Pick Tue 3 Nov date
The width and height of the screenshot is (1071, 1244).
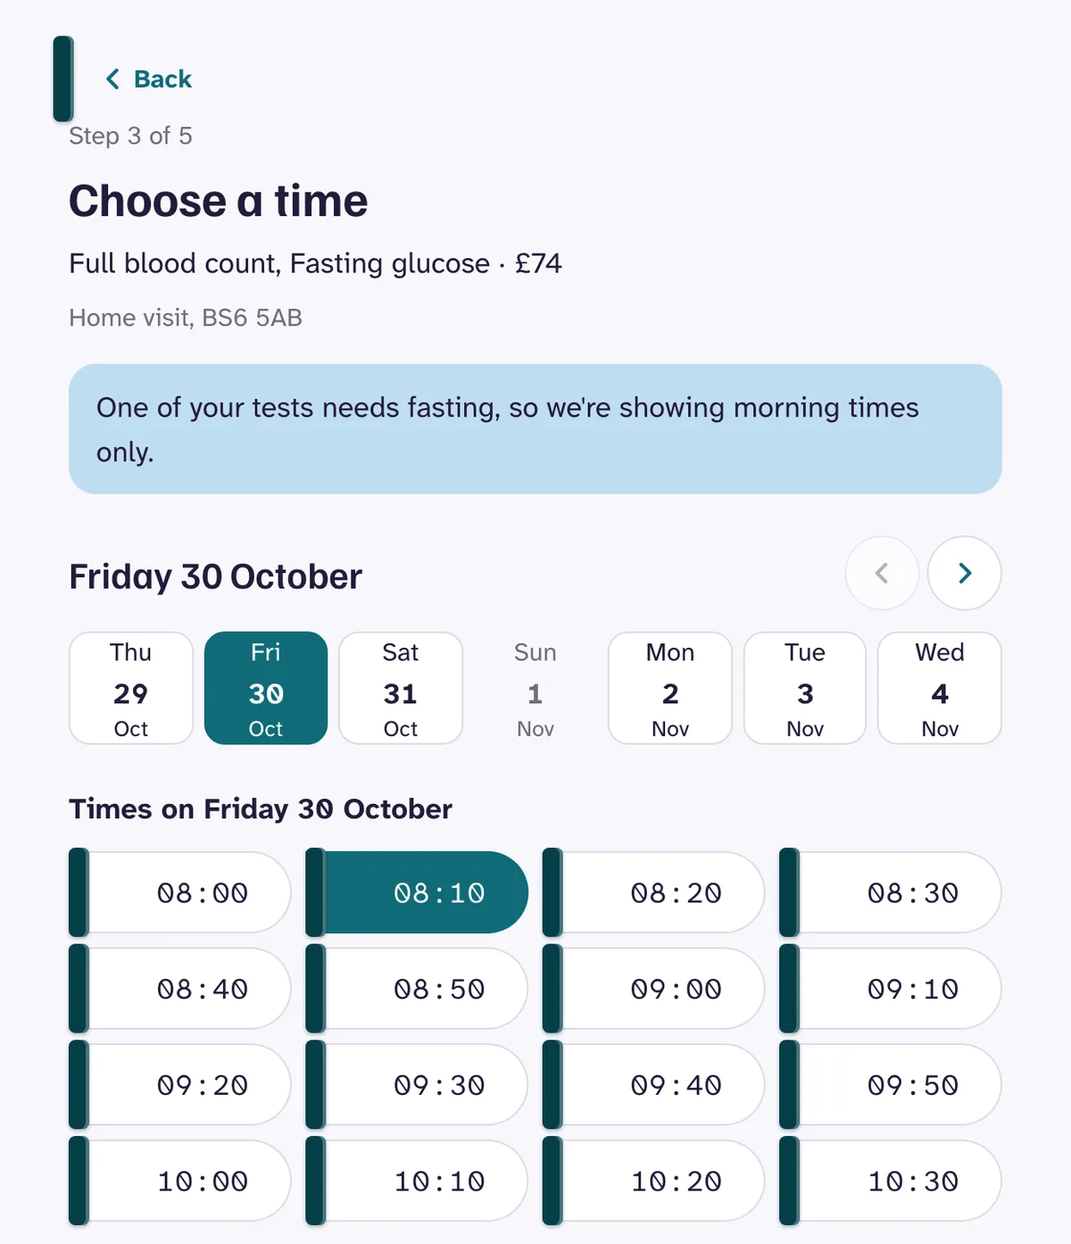coord(805,688)
